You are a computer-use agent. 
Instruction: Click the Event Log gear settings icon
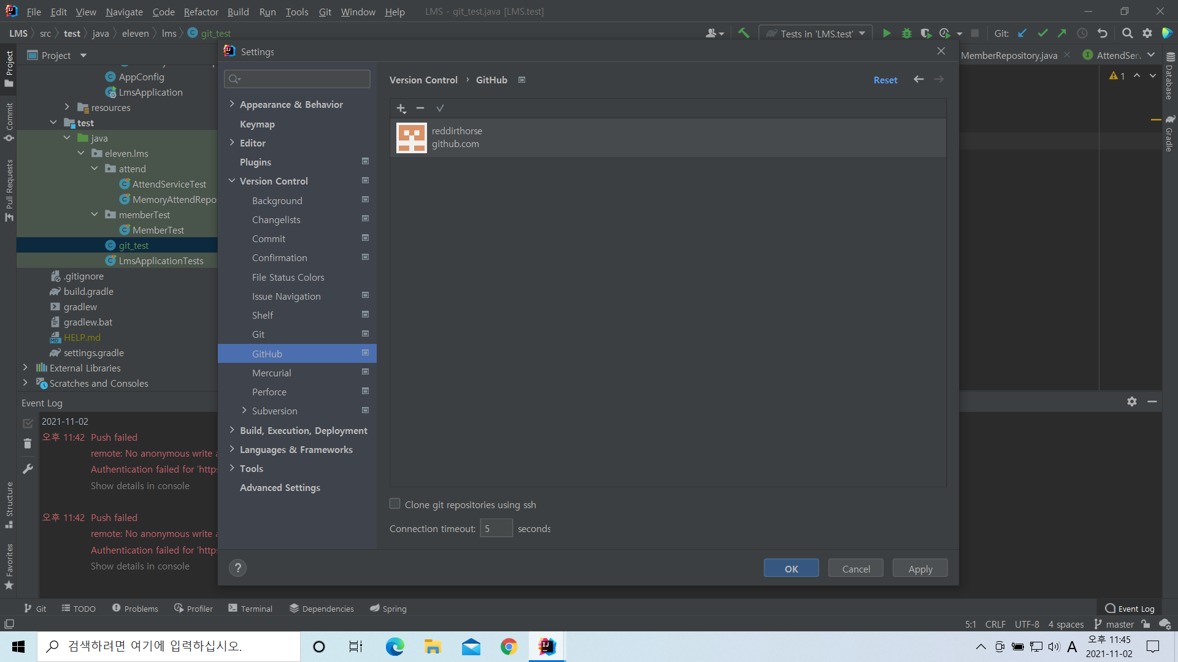point(1132,401)
